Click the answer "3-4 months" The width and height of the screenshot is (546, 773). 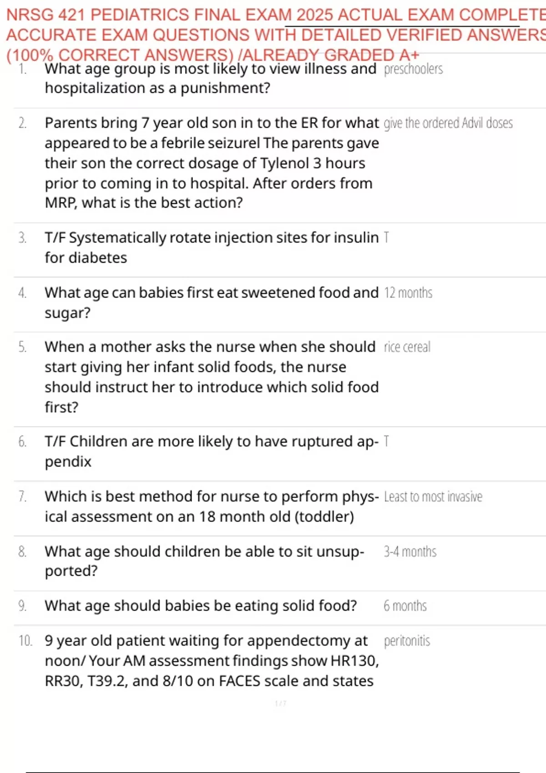coord(410,552)
